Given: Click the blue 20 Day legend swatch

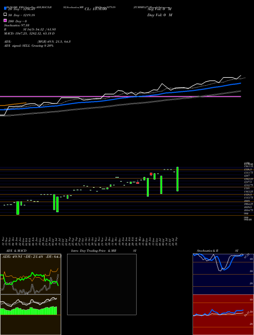Looking at the screenshot, I should click(x=5, y=8).
